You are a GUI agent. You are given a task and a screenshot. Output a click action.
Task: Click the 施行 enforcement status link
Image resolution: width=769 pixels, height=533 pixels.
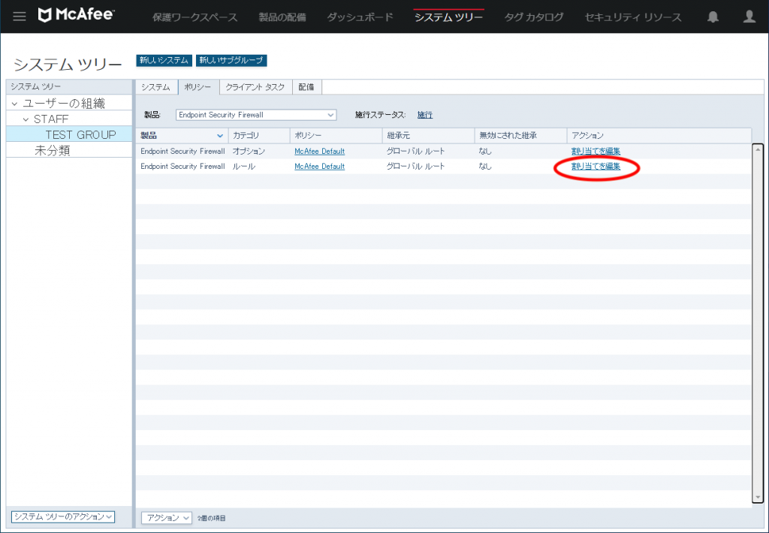tap(425, 115)
